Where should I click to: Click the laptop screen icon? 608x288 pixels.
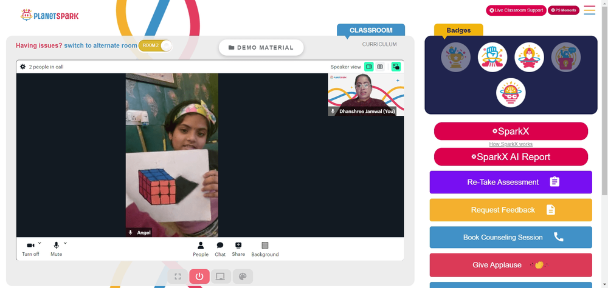[221, 276]
